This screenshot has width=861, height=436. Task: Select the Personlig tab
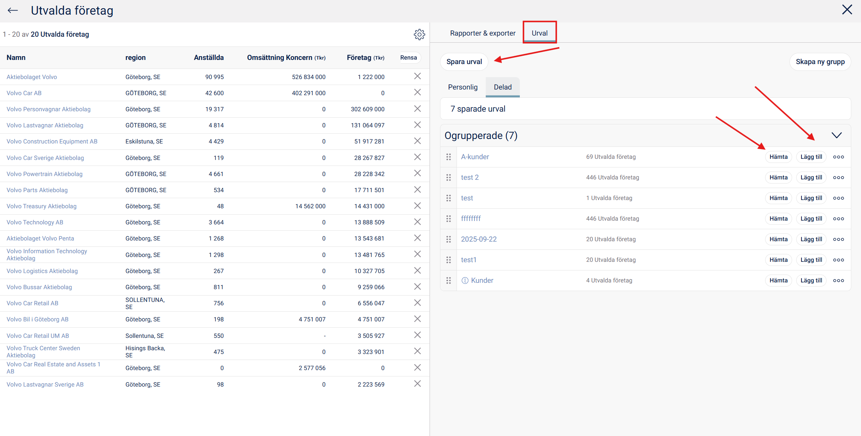463,87
